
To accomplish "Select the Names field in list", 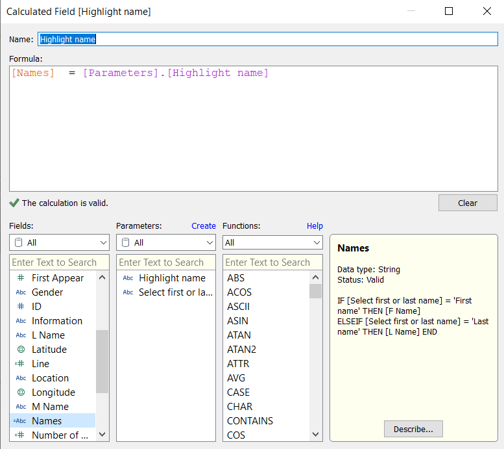I will (x=47, y=421).
